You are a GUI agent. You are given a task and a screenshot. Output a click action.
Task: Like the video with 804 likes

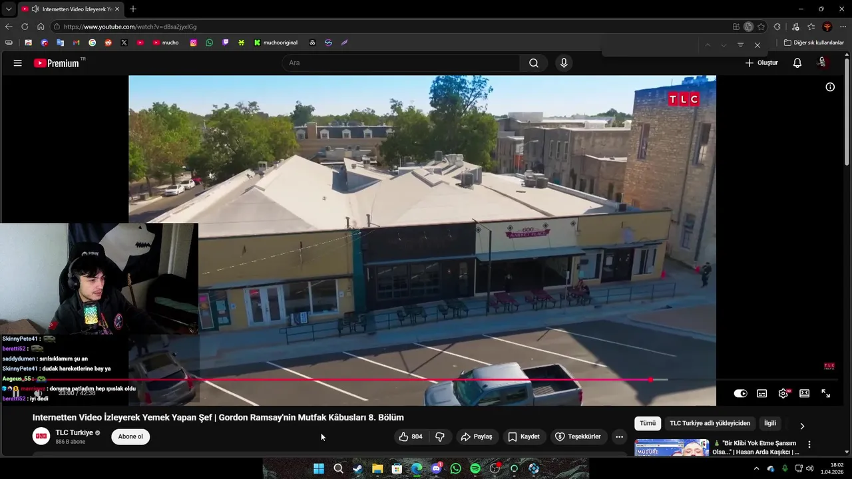tap(410, 436)
